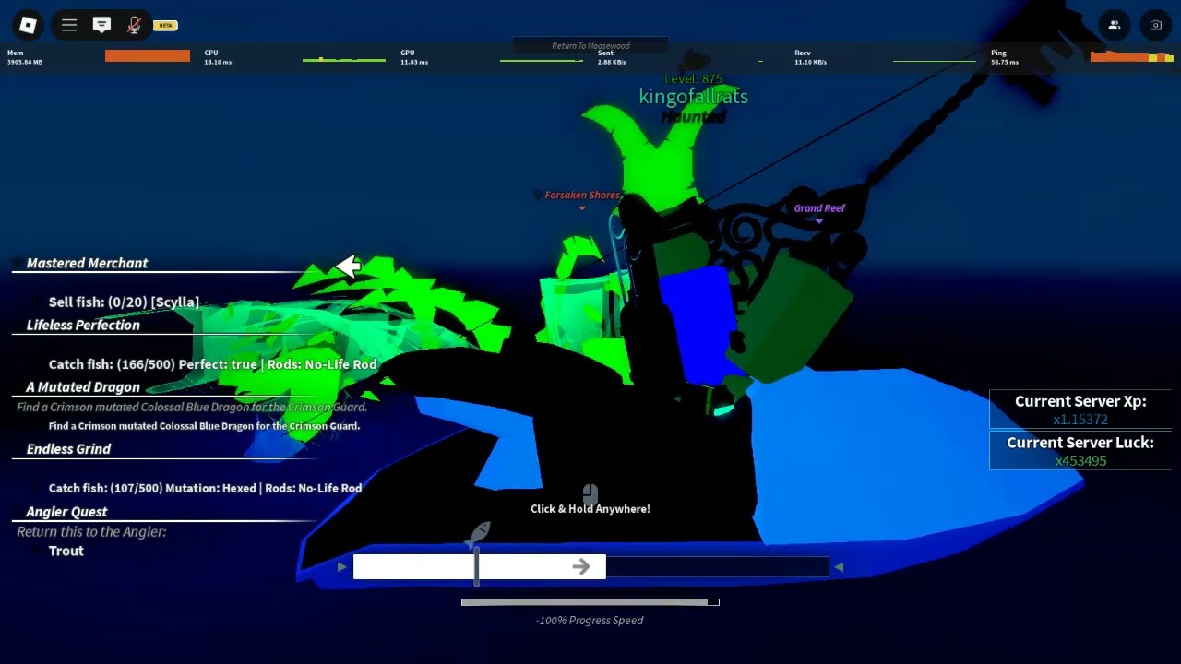Click the Sell fish (0/20) [Scylla] objective

(124, 302)
